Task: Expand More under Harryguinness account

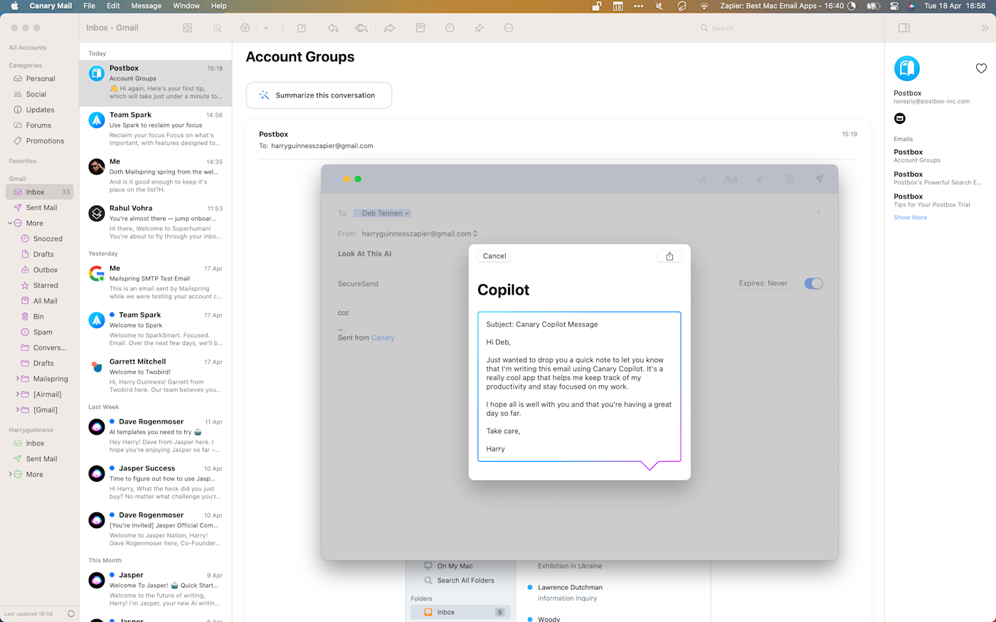Action: tap(10, 474)
